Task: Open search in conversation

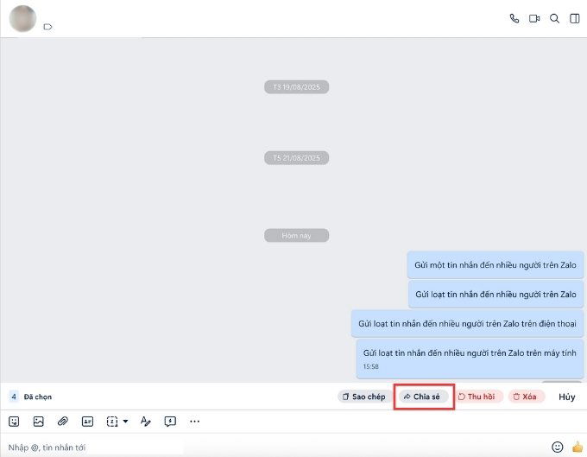Action: pyautogui.click(x=555, y=18)
